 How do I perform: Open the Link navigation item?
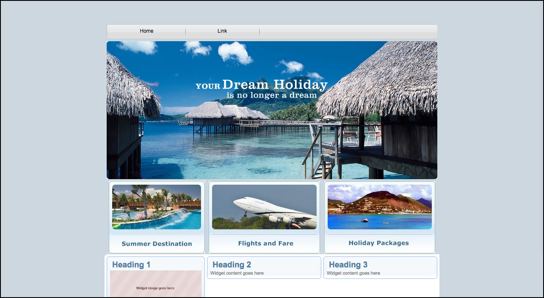pyautogui.click(x=222, y=31)
